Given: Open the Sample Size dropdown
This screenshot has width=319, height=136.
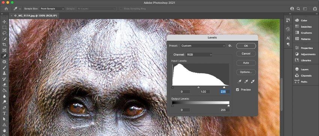Looking at the screenshot, I should (x=52, y=9).
